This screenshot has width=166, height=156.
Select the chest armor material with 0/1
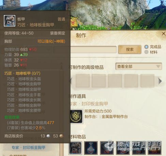point(75,148)
